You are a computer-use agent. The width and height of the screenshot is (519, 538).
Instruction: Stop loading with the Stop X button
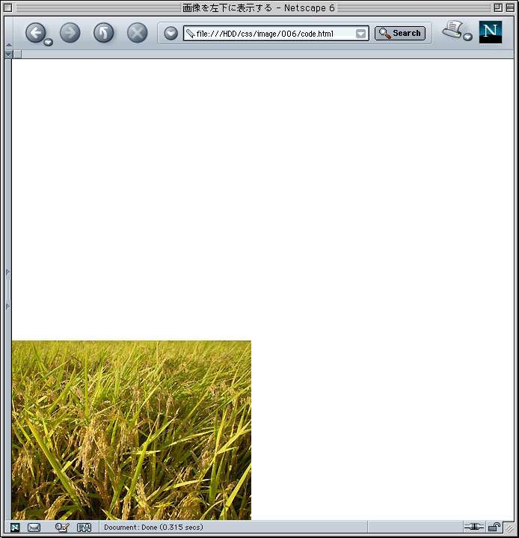(x=137, y=33)
